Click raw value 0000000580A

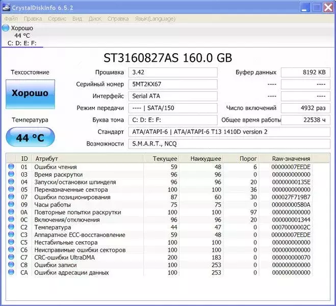291,205
